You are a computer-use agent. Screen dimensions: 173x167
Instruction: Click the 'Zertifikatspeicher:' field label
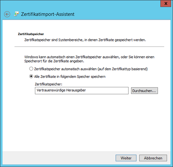49,84
